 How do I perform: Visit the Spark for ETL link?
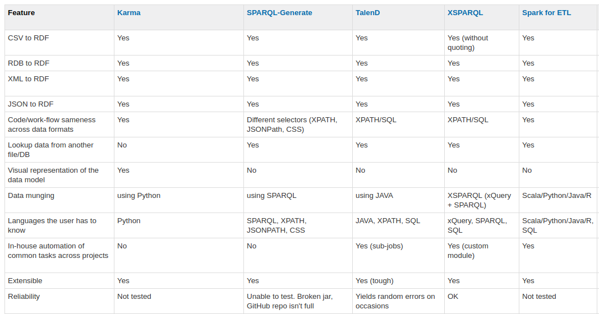click(x=546, y=13)
